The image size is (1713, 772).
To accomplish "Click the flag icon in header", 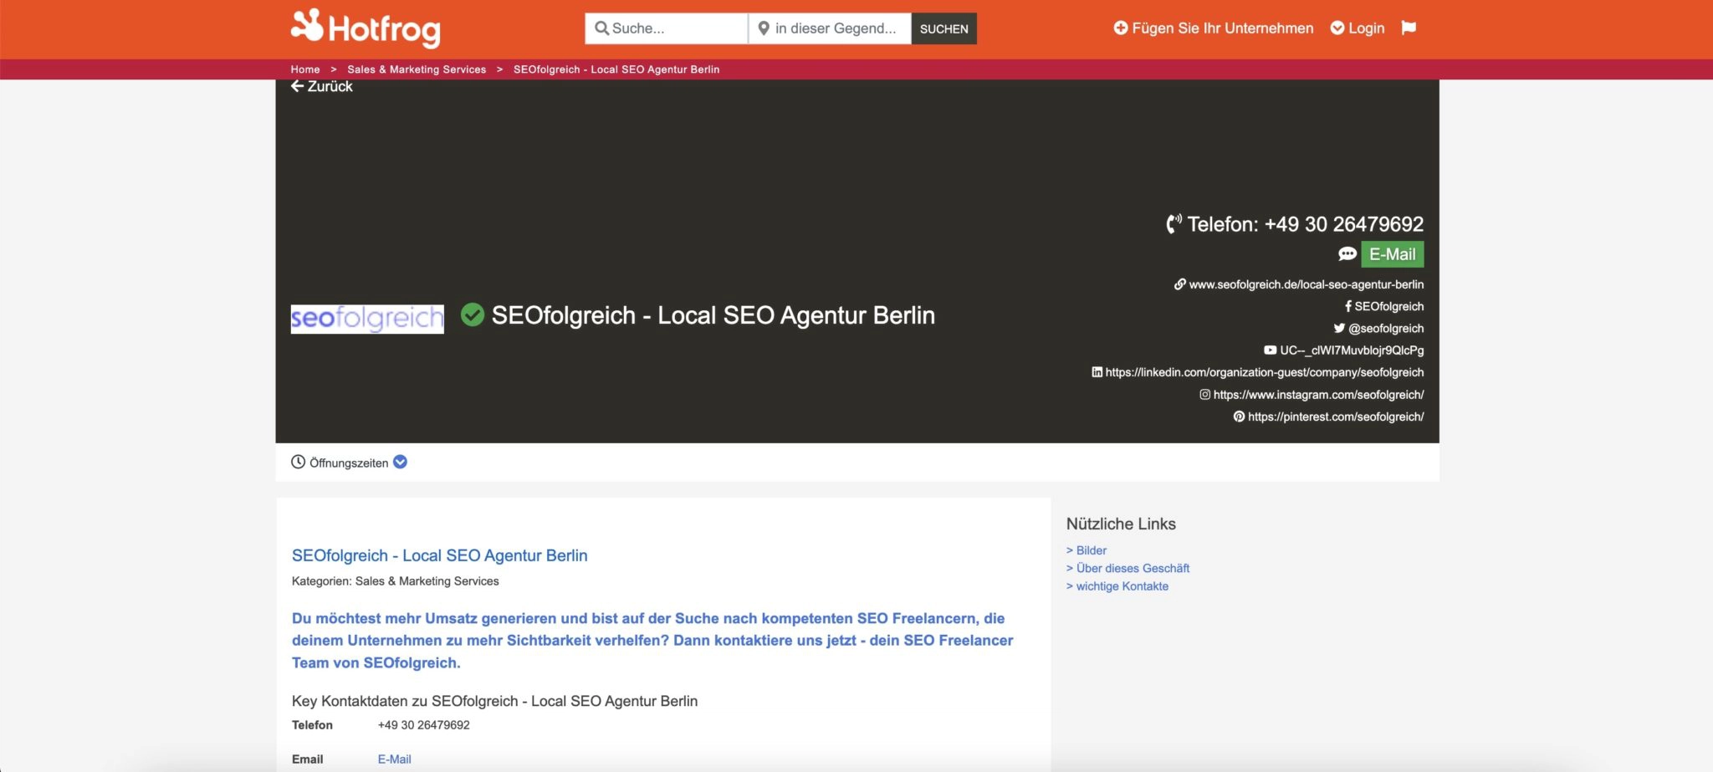I will point(1409,28).
